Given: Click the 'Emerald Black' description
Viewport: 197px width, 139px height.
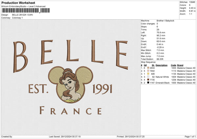Looking at the screenshot, I should (x=163, y=83).
